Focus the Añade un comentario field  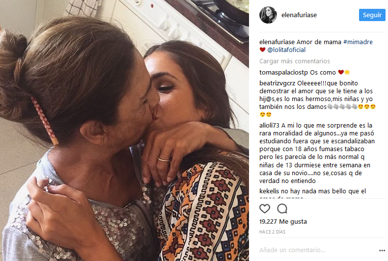click(x=318, y=250)
